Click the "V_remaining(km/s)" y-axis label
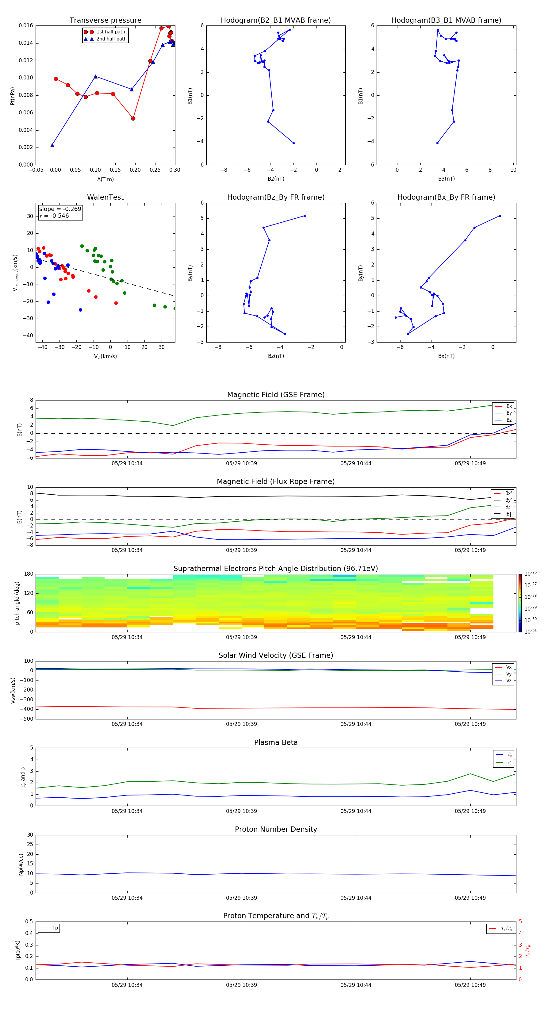 pyautogui.click(x=15, y=273)
